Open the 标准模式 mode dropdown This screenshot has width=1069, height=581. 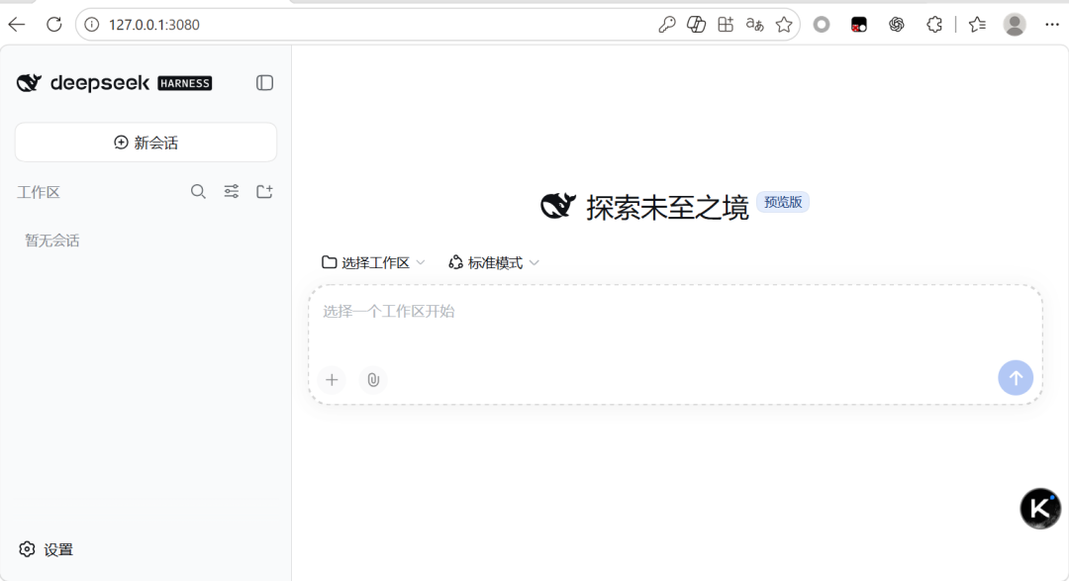click(x=494, y=262)
